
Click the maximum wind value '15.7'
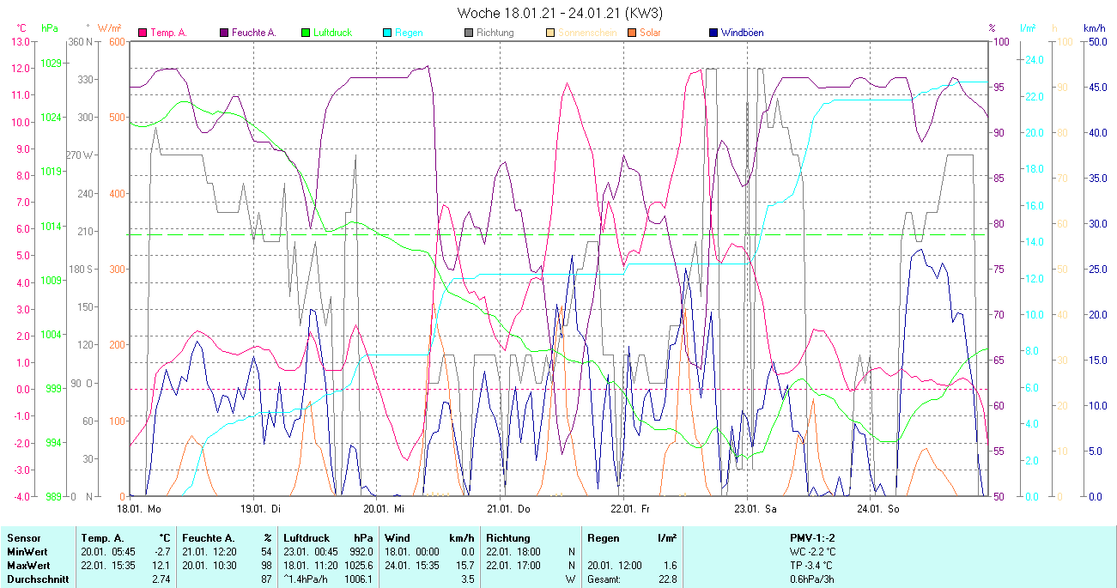465,566
